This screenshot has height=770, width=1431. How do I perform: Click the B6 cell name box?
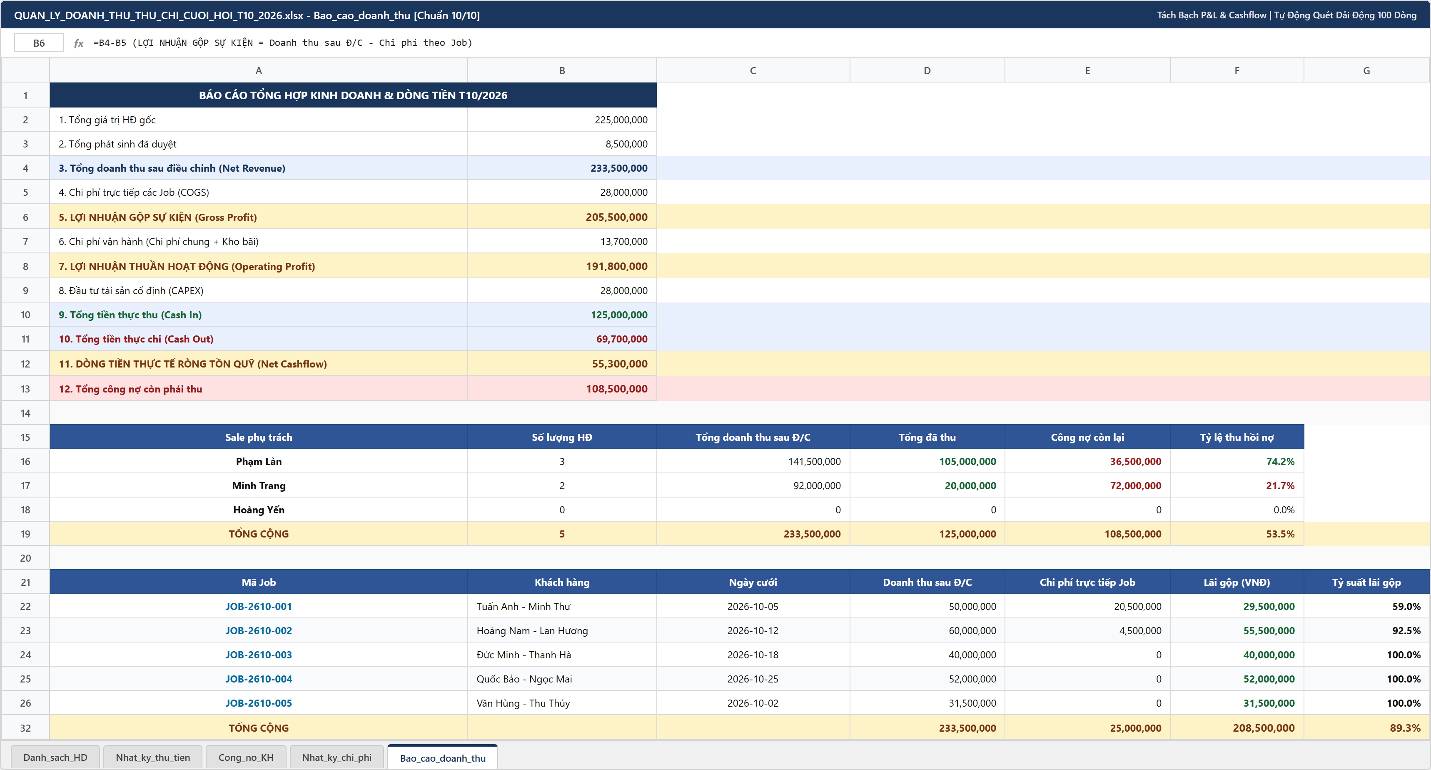tap(39, 43)
